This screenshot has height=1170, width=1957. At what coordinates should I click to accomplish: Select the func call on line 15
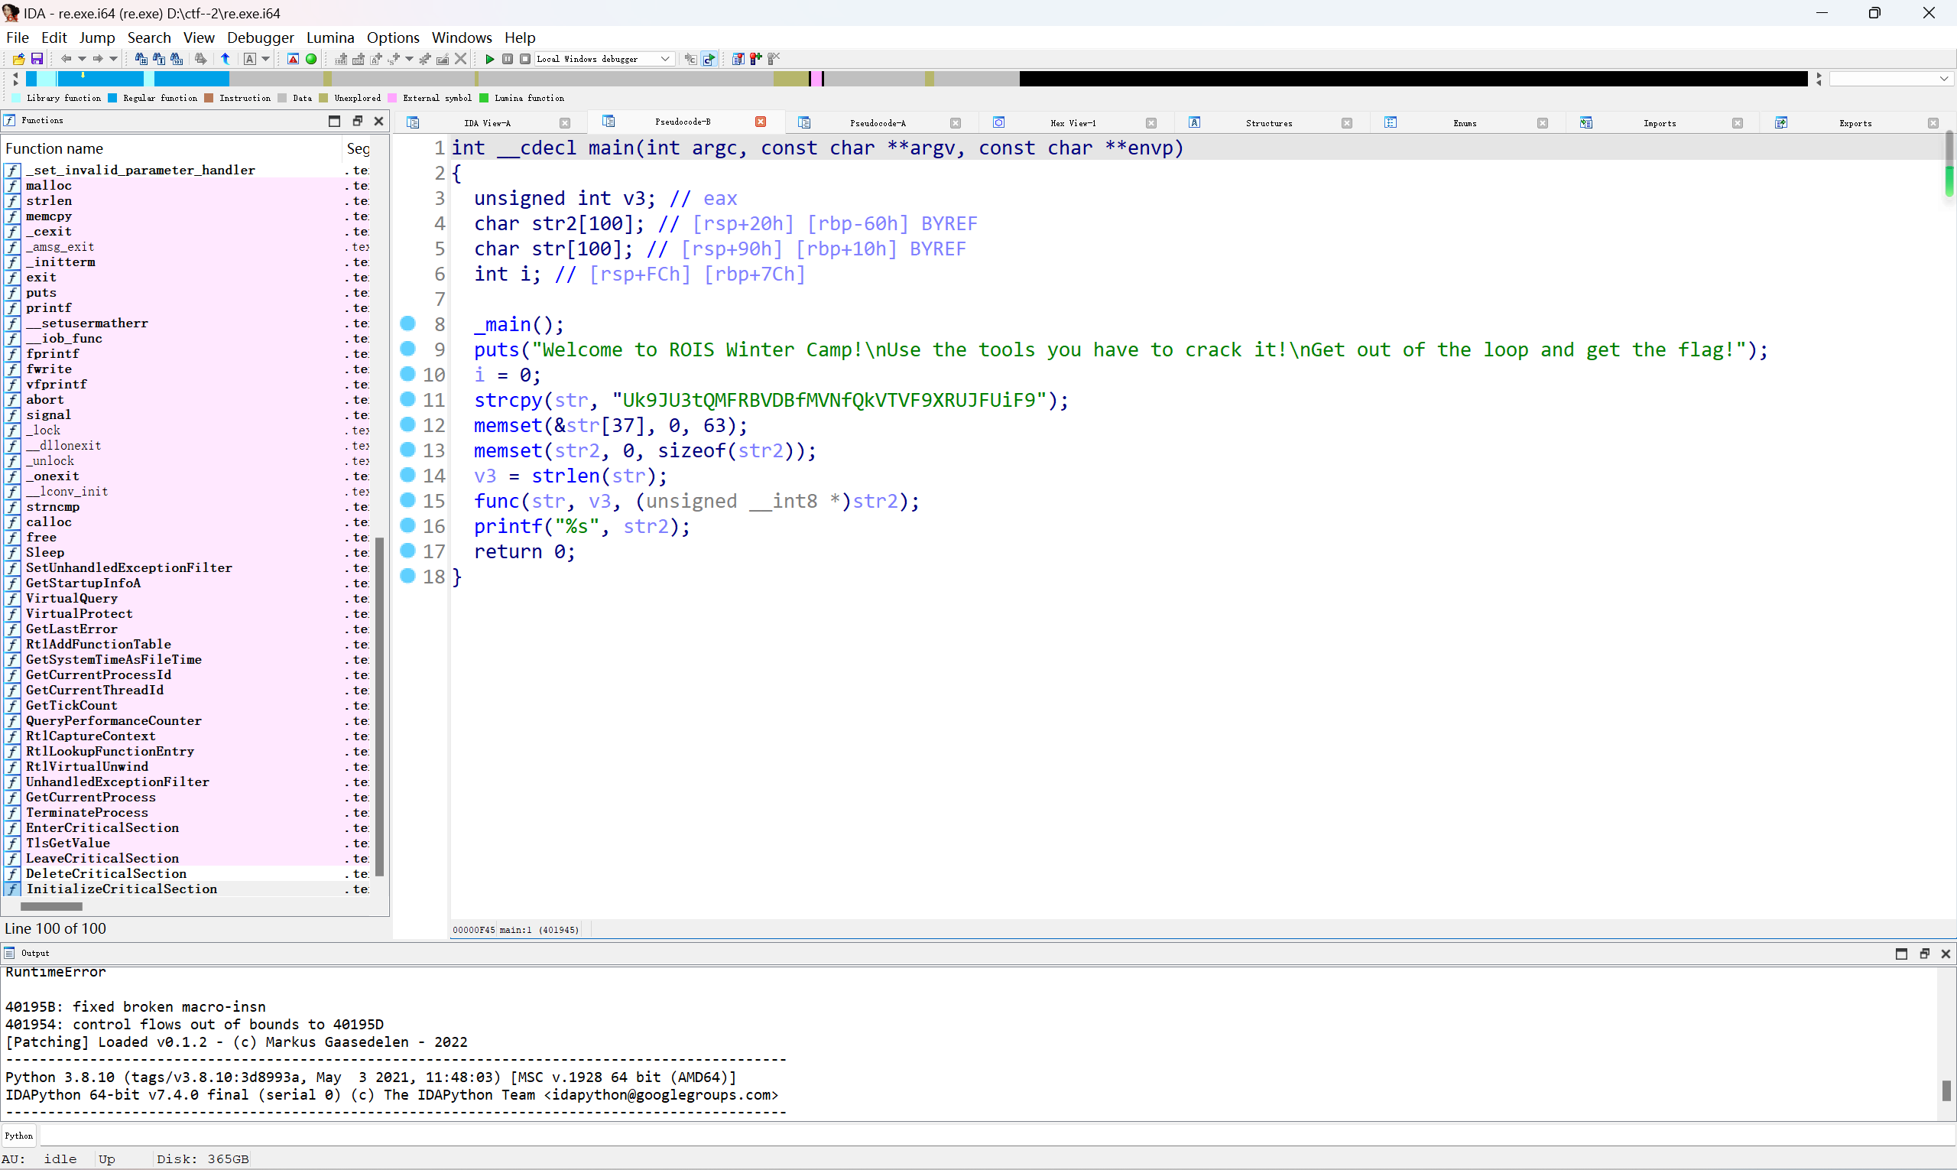point(497,501)
